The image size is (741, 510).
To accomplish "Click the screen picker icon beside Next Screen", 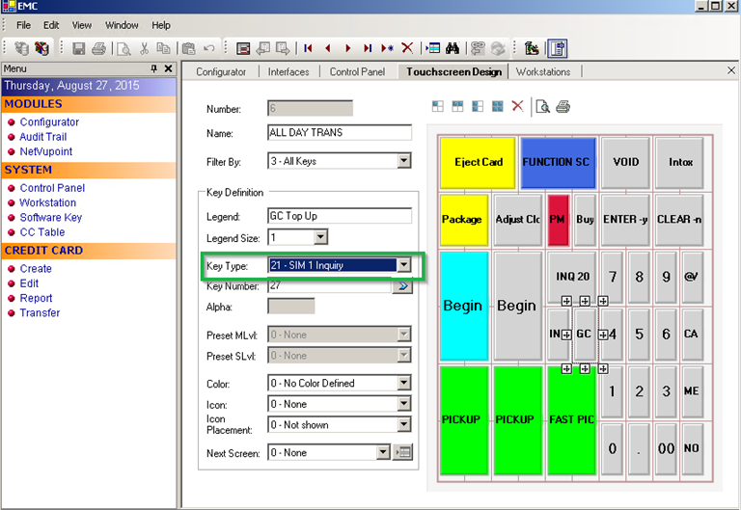I will (402, 452).
